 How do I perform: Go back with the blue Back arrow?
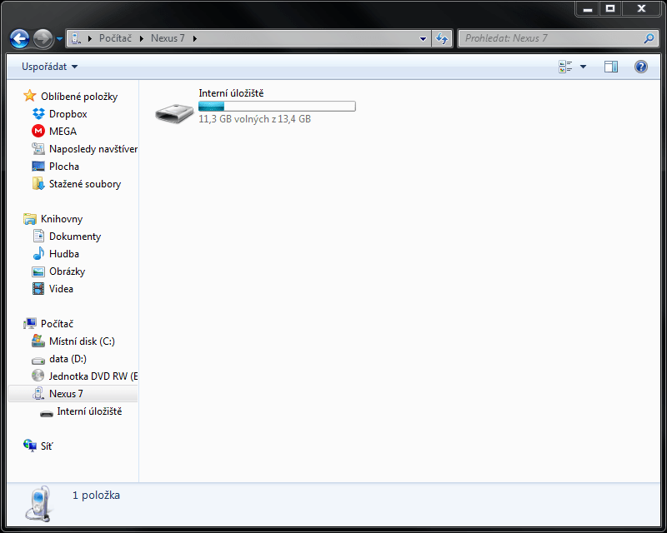(x=19, y=38)
